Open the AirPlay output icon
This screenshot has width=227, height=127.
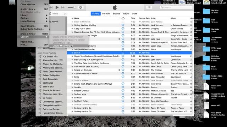(x=81, y=7)
